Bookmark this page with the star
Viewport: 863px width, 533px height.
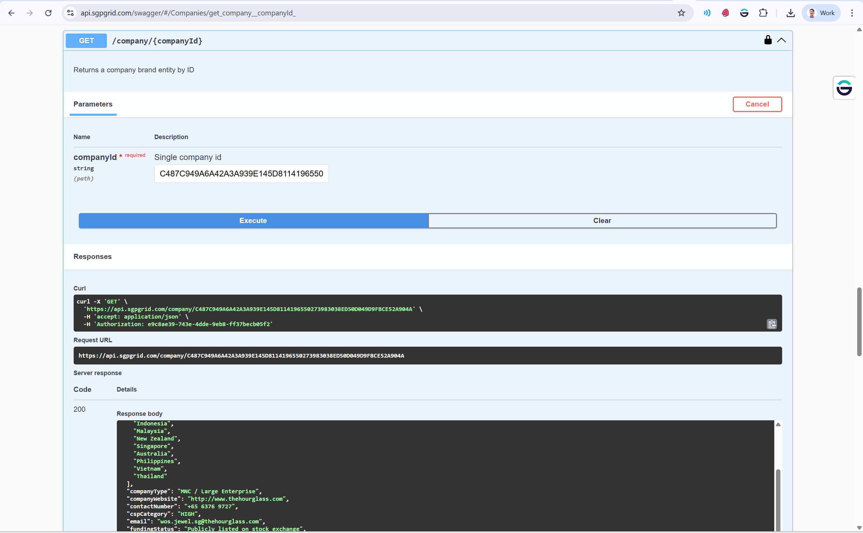pos(681,13)
